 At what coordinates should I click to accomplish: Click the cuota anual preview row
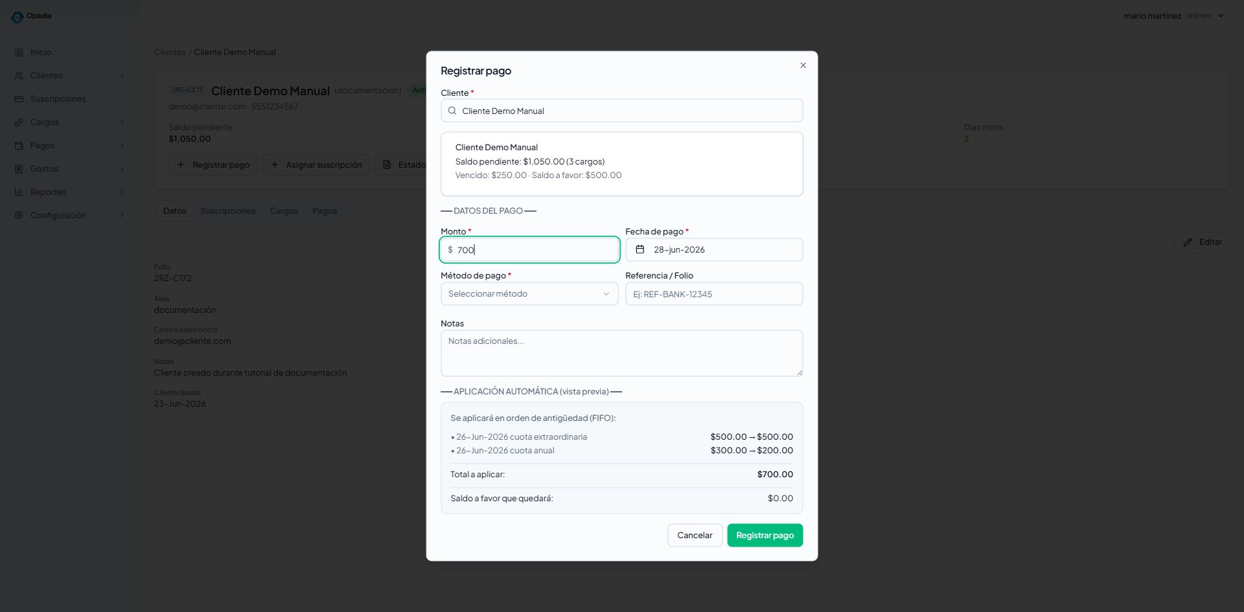click(622, 451)
